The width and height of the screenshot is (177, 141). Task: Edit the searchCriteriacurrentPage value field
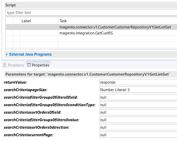[138, 135]
